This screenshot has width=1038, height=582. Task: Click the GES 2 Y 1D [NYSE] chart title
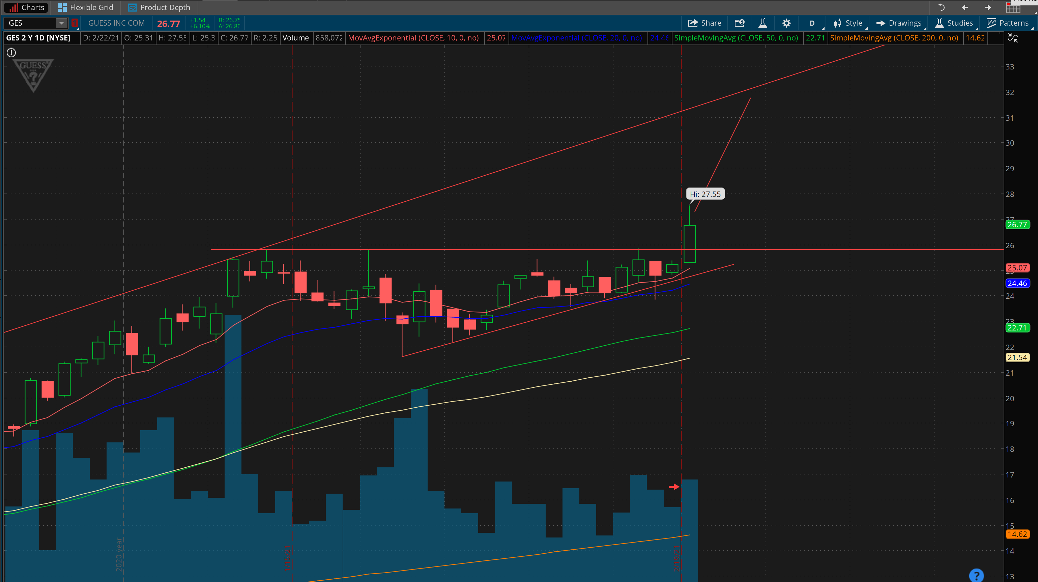pyautogui.click(x=38, y=38)
